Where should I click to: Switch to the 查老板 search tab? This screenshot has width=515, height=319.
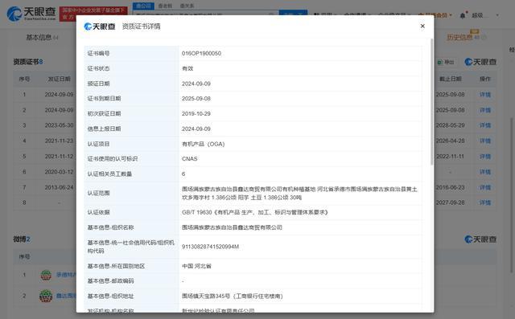[165, 6]
